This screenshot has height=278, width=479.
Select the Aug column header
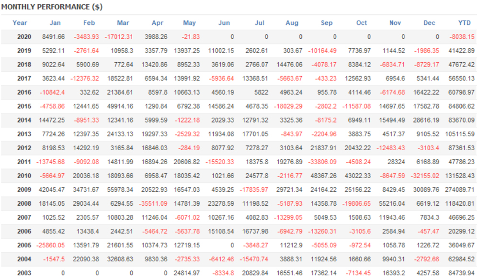point(292,22)
